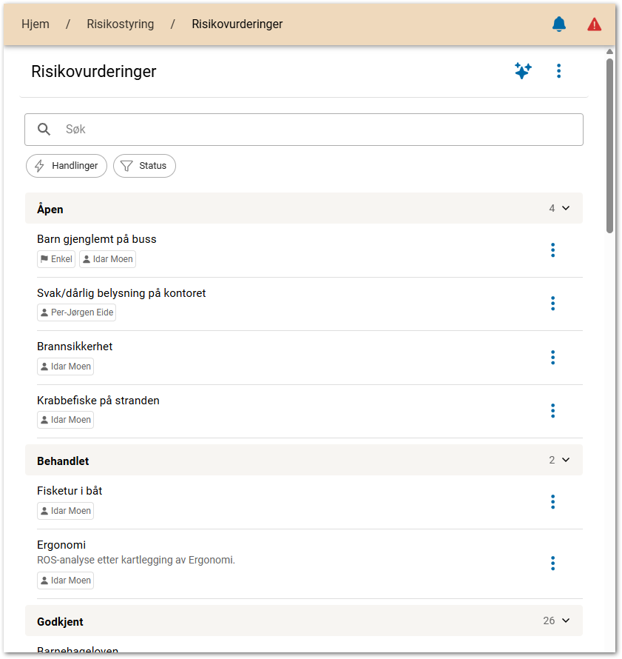622x659 pixels.
Task: Collapse the Åpen group chevron
Action: point(566,209)
